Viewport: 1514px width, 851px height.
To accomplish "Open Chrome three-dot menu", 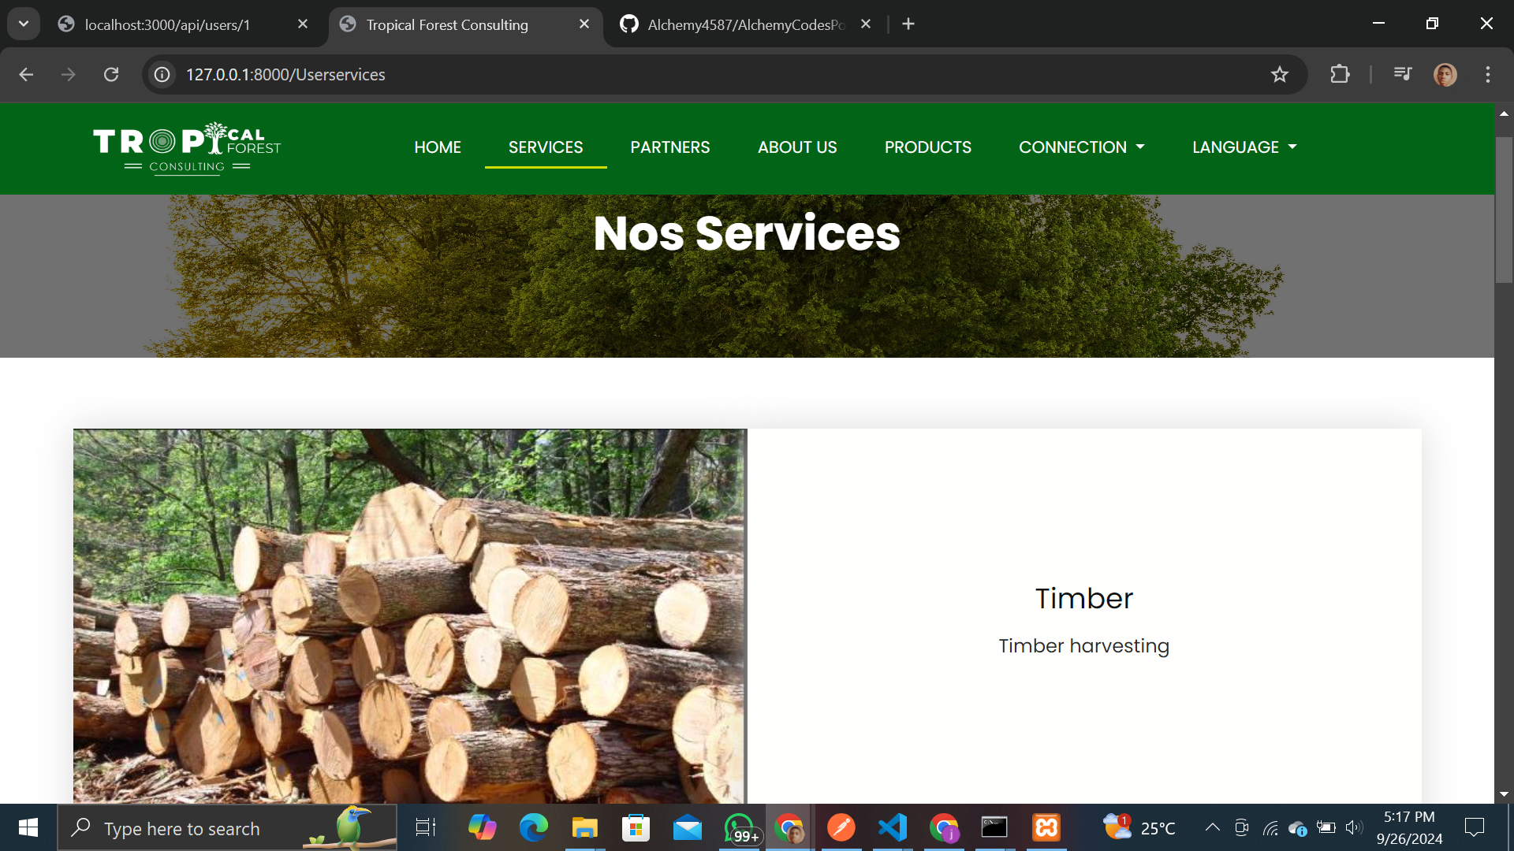I will click(1487, 74).
